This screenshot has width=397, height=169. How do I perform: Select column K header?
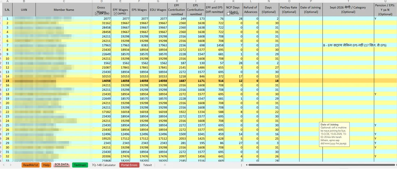click(x=234, y=1)
